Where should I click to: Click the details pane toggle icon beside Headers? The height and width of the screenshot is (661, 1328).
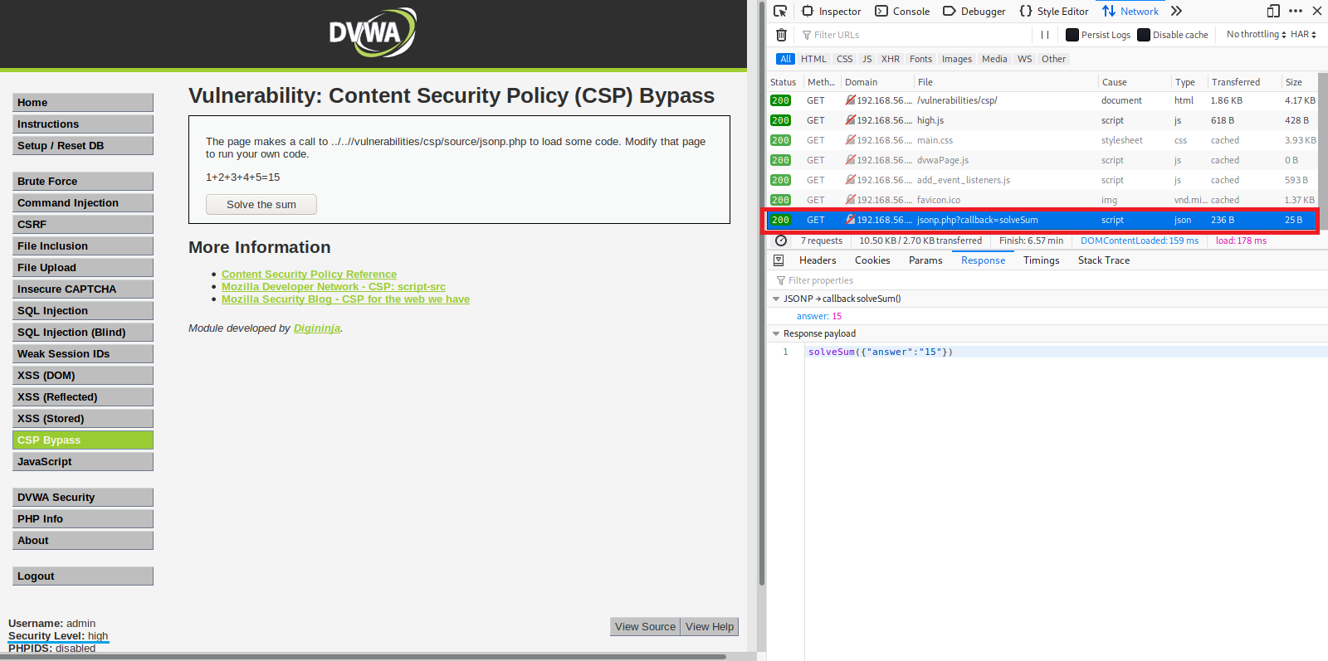click(779, 260)
